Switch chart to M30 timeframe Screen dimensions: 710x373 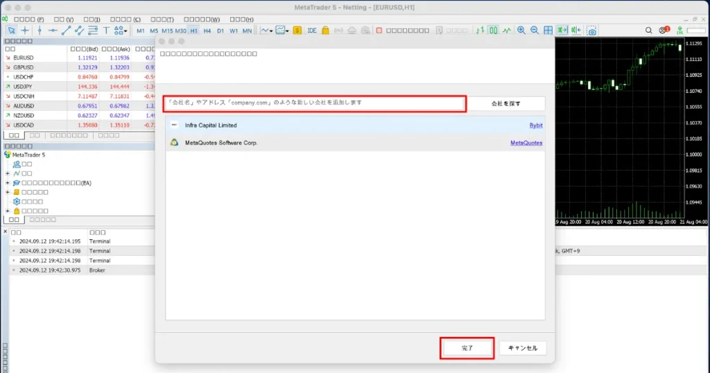pyautogui.click(x=181, y=31)
